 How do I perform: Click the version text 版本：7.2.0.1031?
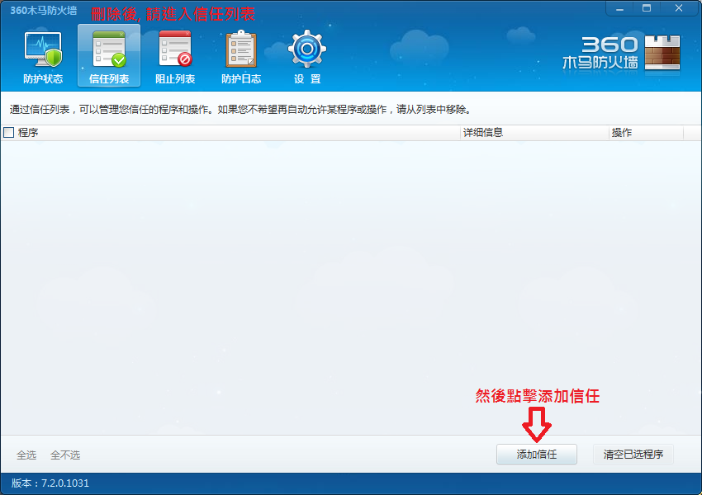[50, 483]
